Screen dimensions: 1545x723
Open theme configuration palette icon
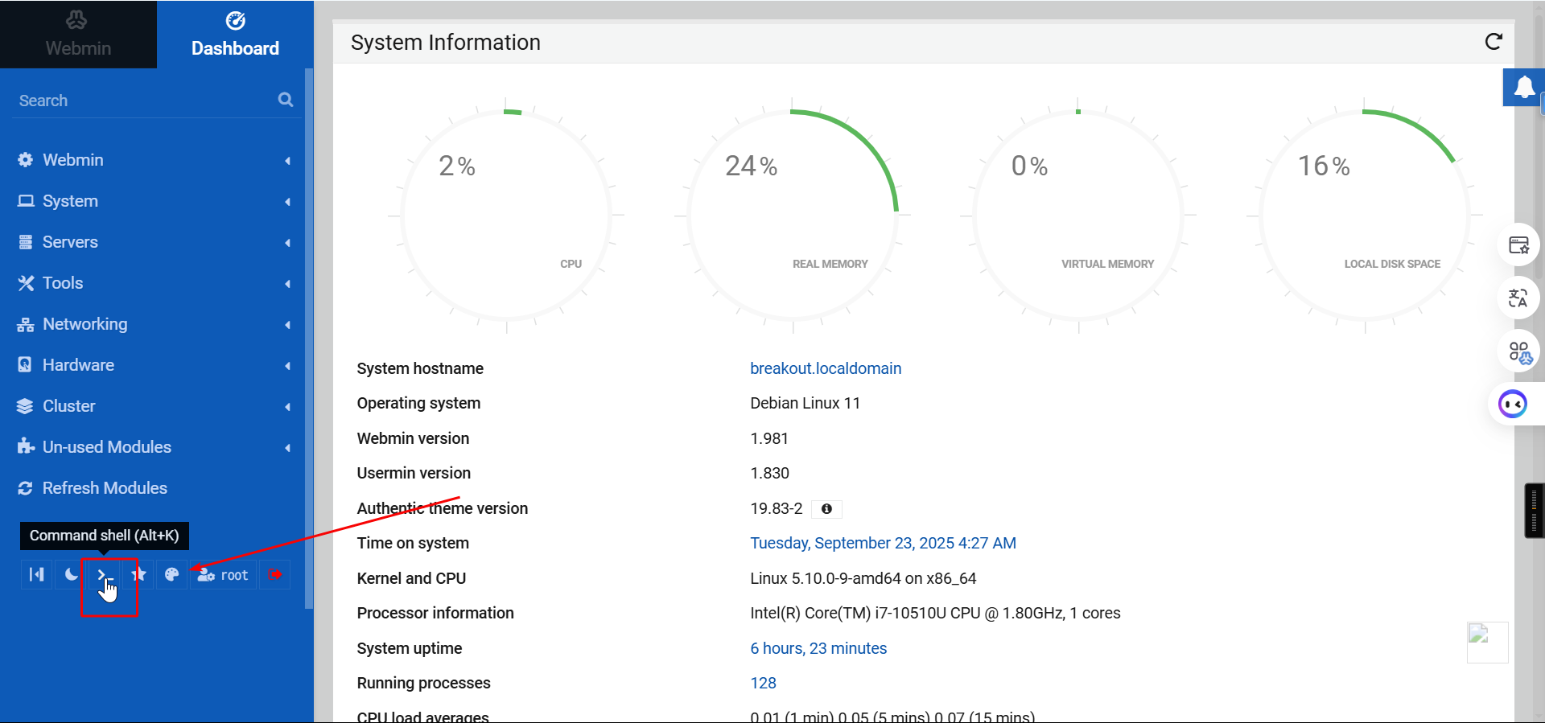[x=171, y=574]
